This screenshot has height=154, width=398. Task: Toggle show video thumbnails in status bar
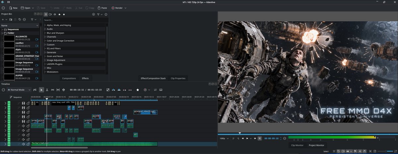point(343,151)
